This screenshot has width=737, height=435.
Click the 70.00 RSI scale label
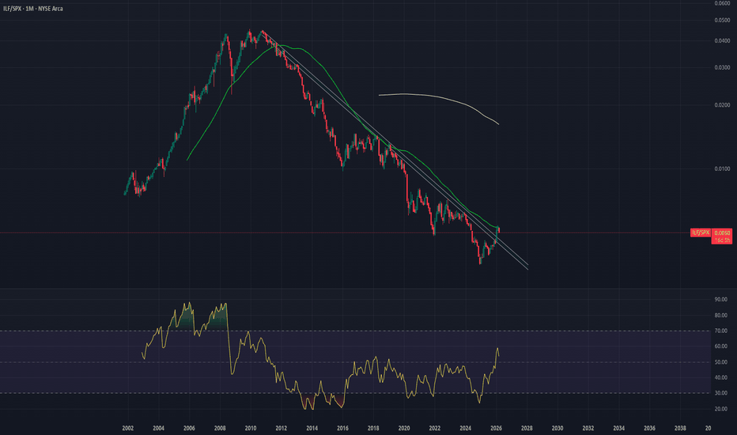(721, 331)
